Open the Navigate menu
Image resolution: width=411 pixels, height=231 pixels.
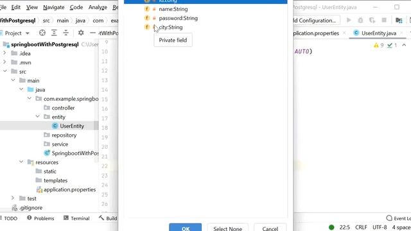coord(54,7)
